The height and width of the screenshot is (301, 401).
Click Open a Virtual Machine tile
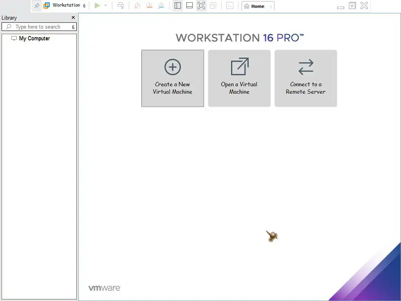(x=239, y=78)
